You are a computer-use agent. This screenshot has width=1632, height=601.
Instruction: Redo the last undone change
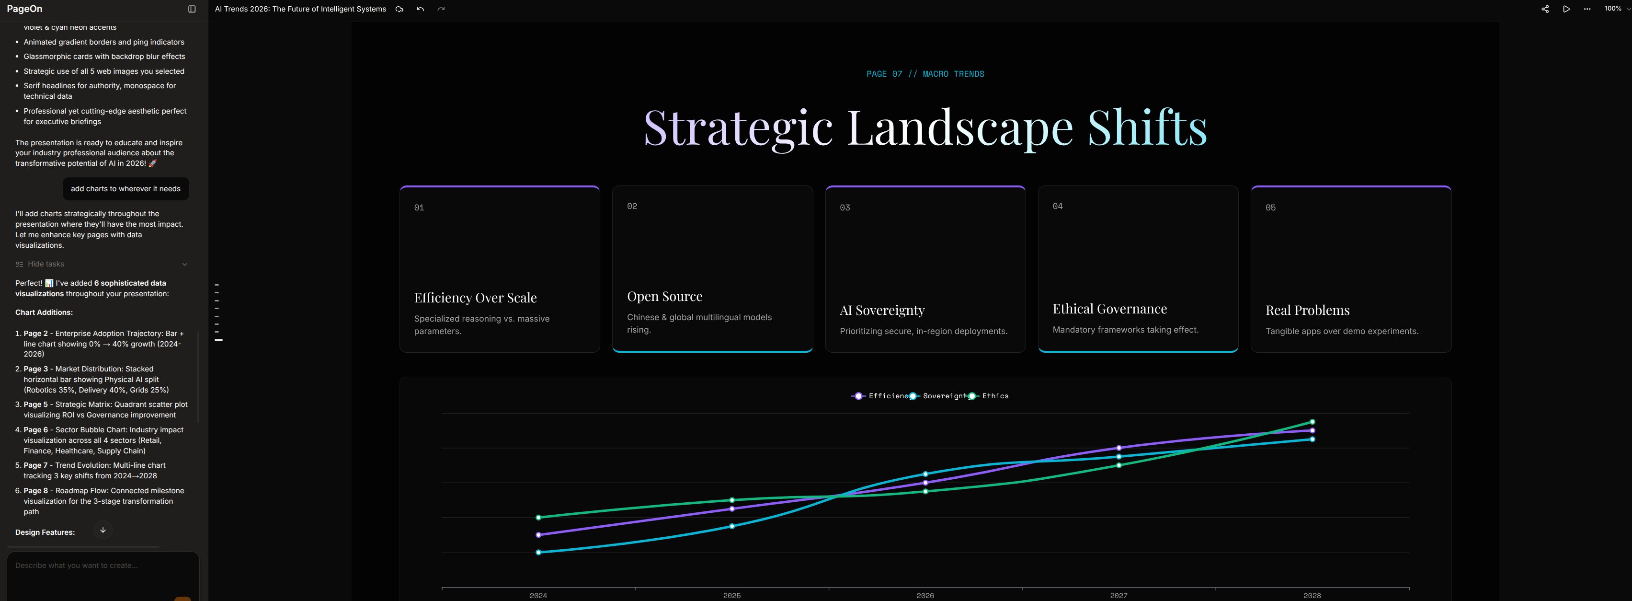[441, 9]
